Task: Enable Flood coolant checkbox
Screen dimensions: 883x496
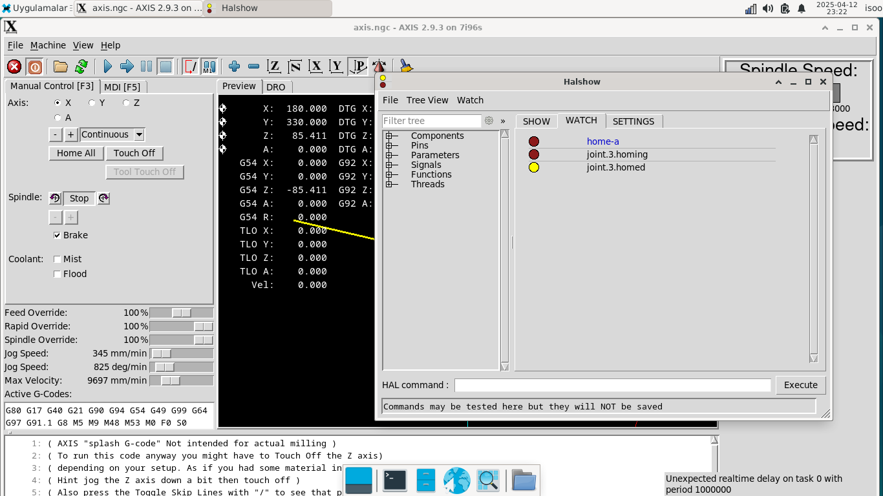Action: (x=57, y=274)
